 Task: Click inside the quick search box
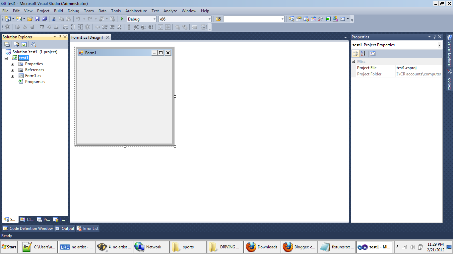coord(252,19)
